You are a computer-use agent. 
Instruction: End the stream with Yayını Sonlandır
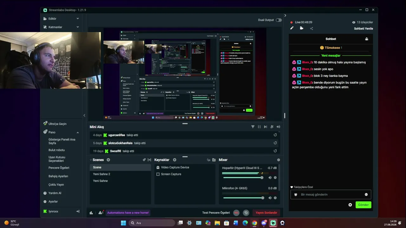pos(266,213)
